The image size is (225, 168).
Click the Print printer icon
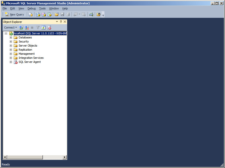pyautogui.click(x=68, y=15)
